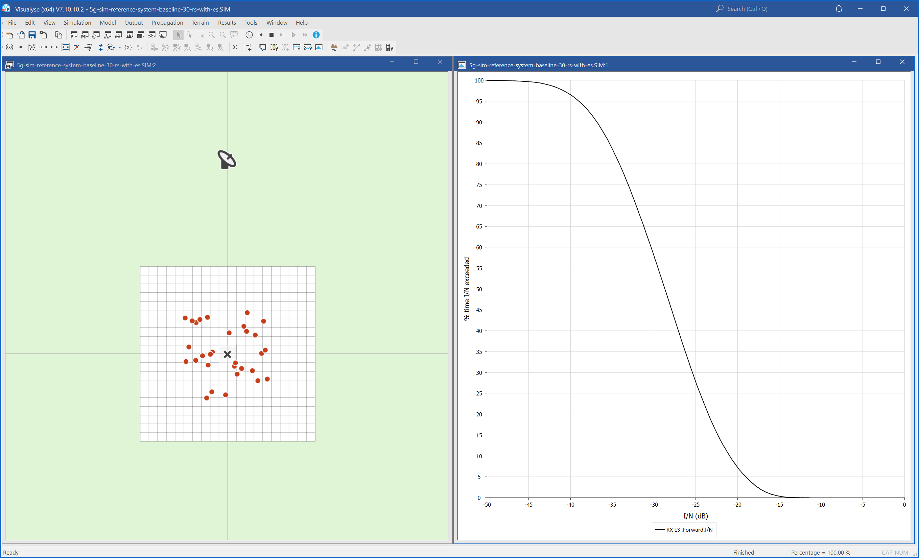
Task: Click the blue information icon
Action: click(x=316, y=35)
